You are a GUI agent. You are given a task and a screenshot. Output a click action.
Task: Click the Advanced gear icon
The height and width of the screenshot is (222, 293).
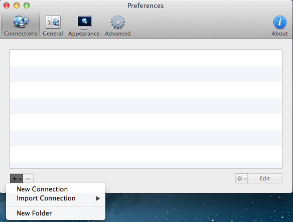tap(118, 22)
